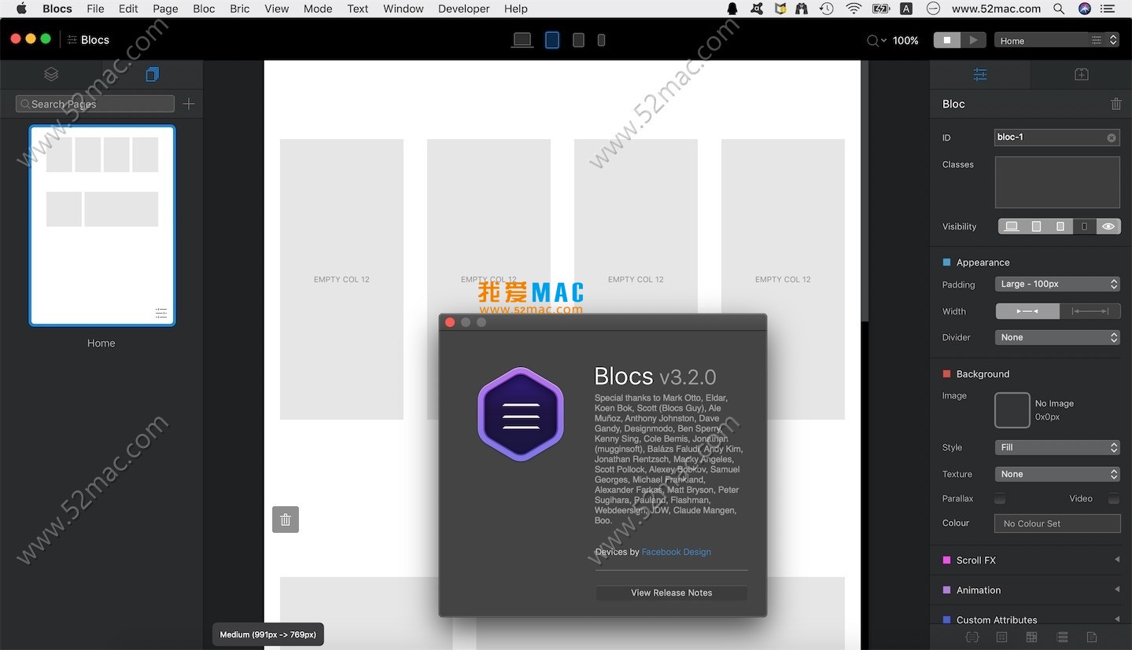Click the trash button on the canvas

(286, 520)
